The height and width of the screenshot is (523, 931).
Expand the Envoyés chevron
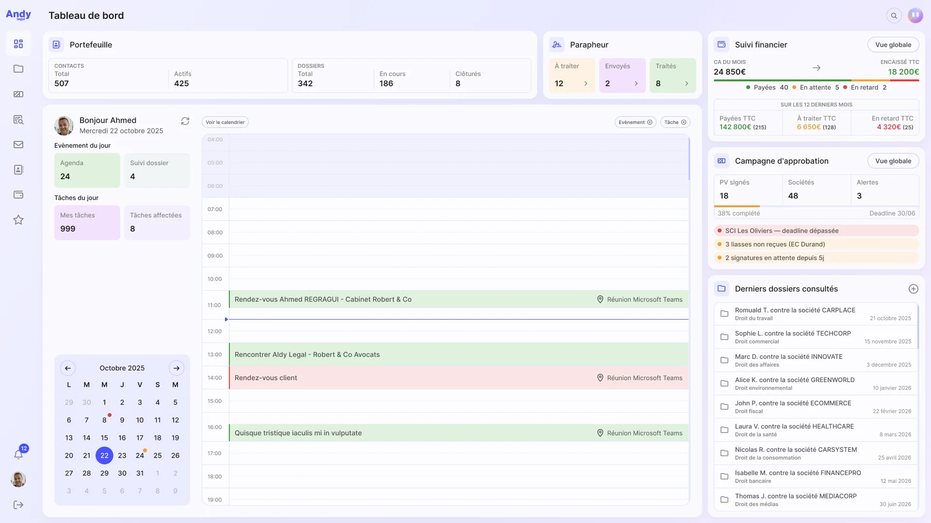pos(636,84)
